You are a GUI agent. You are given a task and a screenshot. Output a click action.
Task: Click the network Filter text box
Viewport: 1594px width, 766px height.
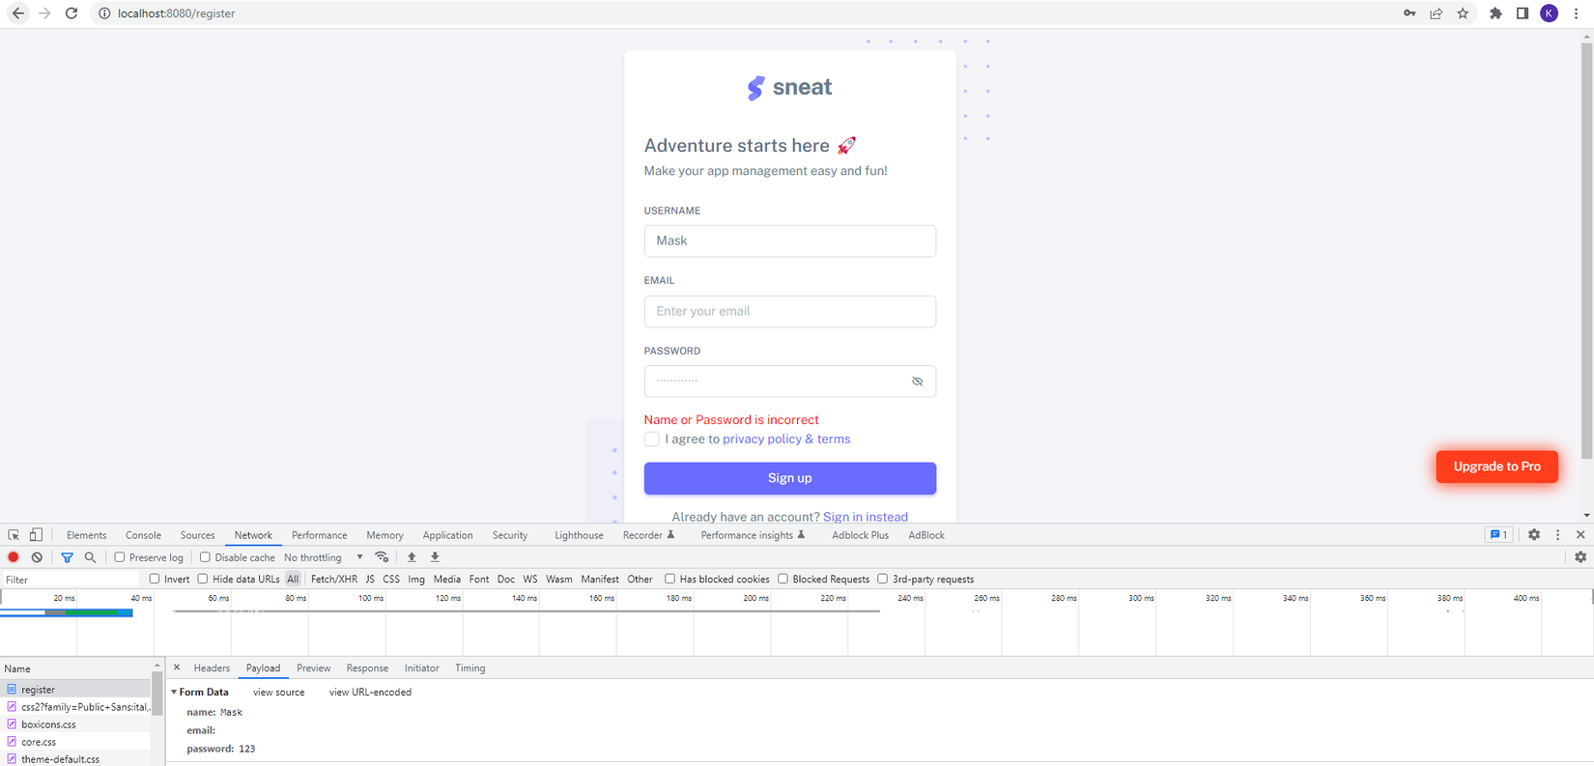tap(71, 580)
